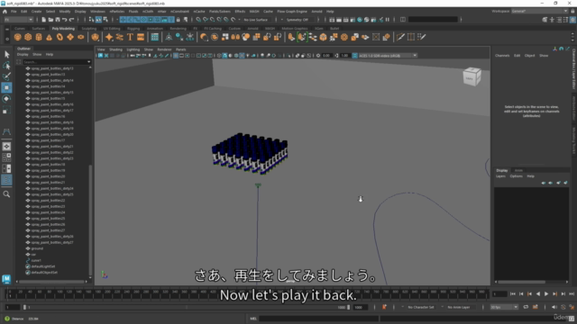Create a polygon cube from shelf
Image resolution: width=577 pixels, height=324 pixels.
28,37
